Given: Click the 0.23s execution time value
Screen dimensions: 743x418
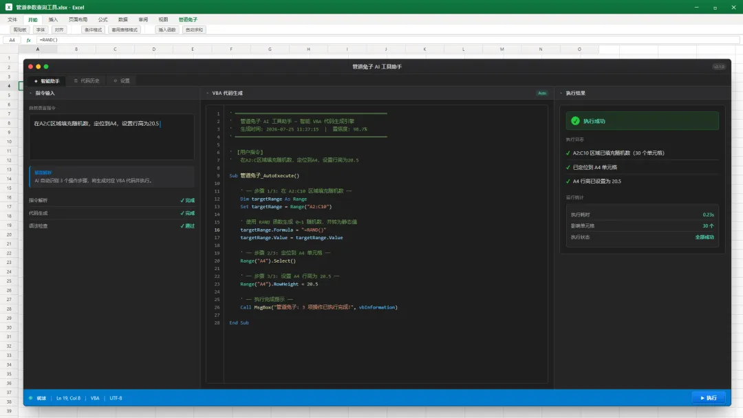Looking at the screenshot, I should [x=708, y=215].
